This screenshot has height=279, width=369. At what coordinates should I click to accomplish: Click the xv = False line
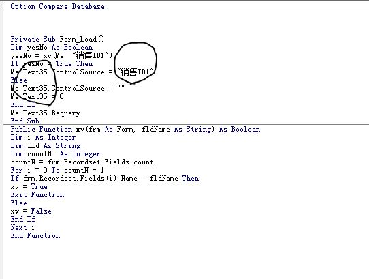(x=31, y=211)
